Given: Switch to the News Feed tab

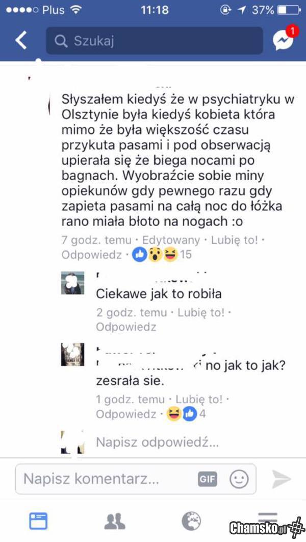Looking at the screenshot, I should [x=38, y=521].
